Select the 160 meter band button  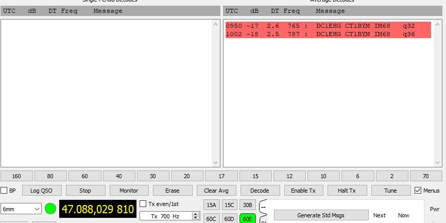click(x=16, y=176)
